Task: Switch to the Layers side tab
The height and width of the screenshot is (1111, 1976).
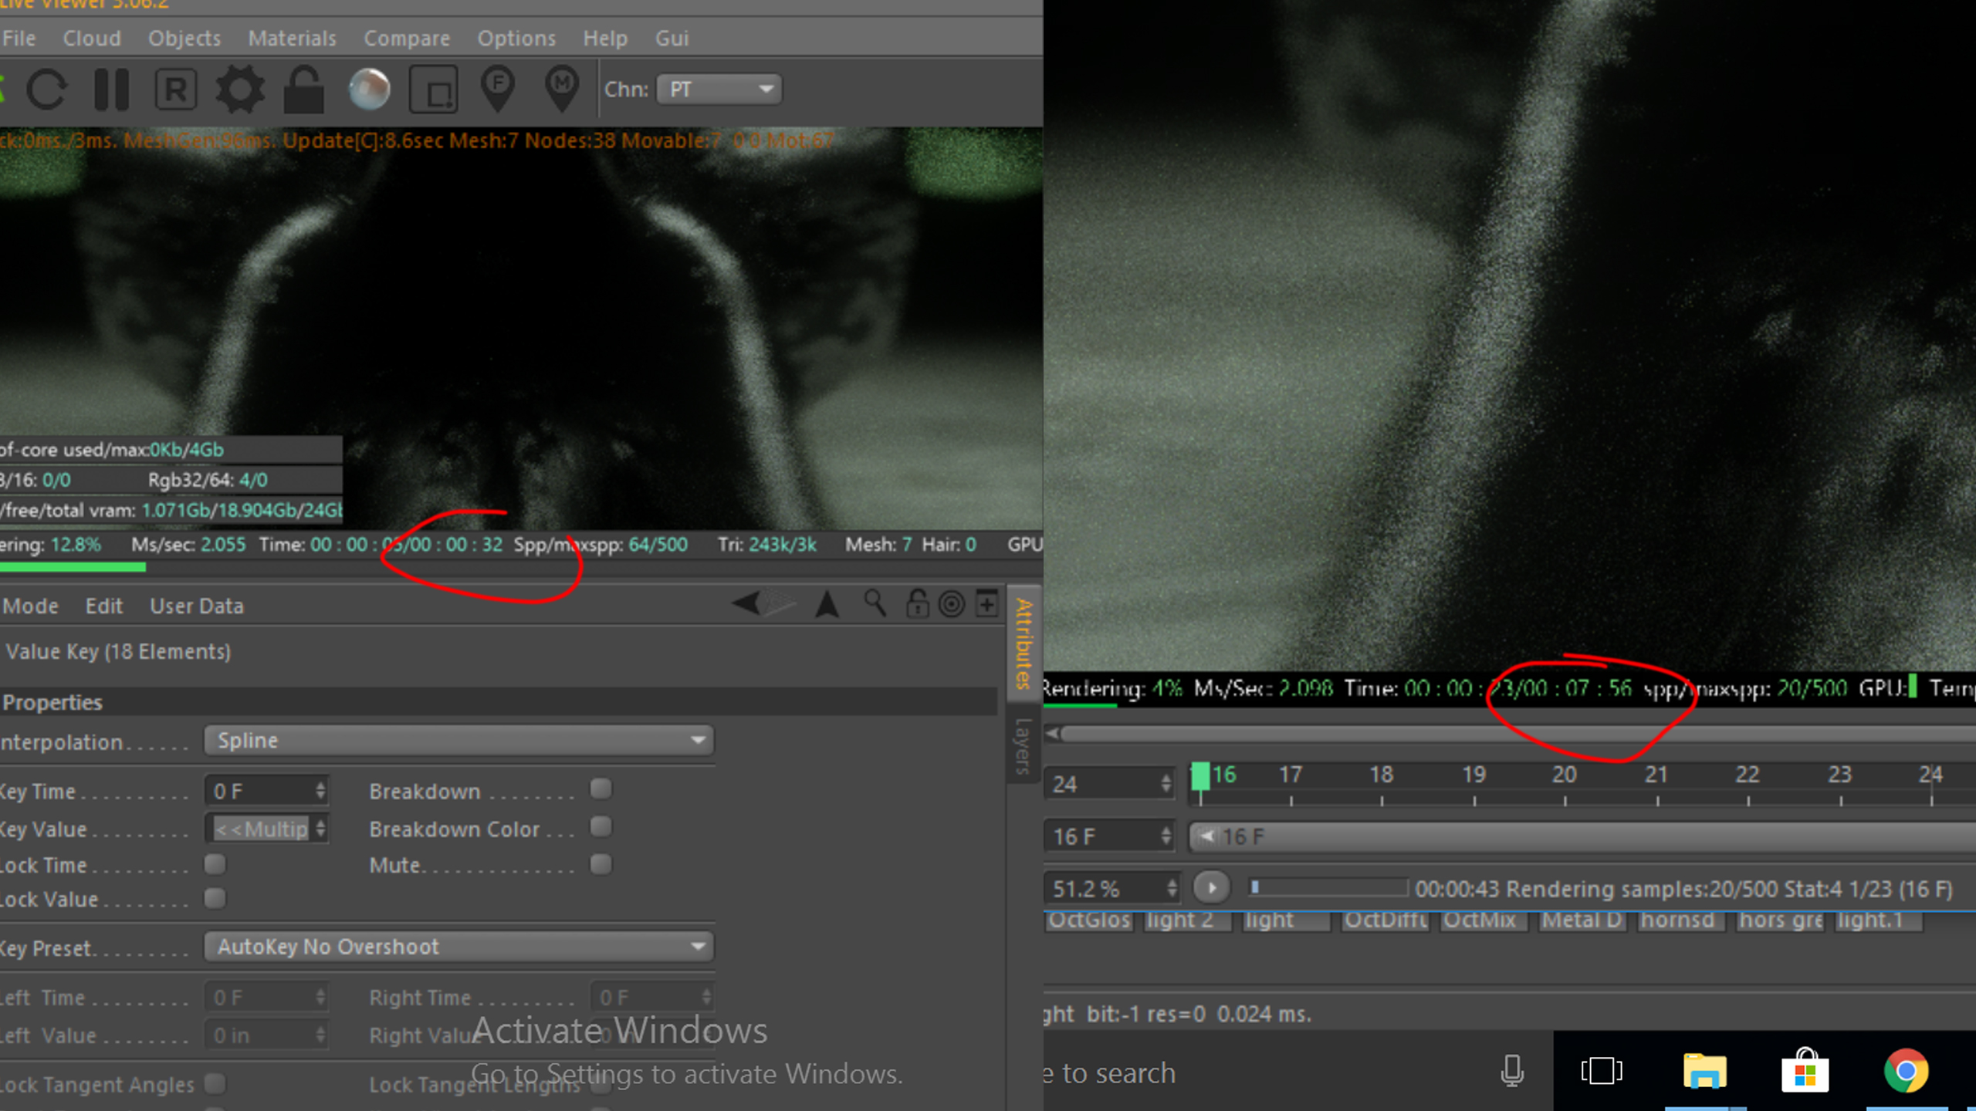Action: (x=1023, y=745)
